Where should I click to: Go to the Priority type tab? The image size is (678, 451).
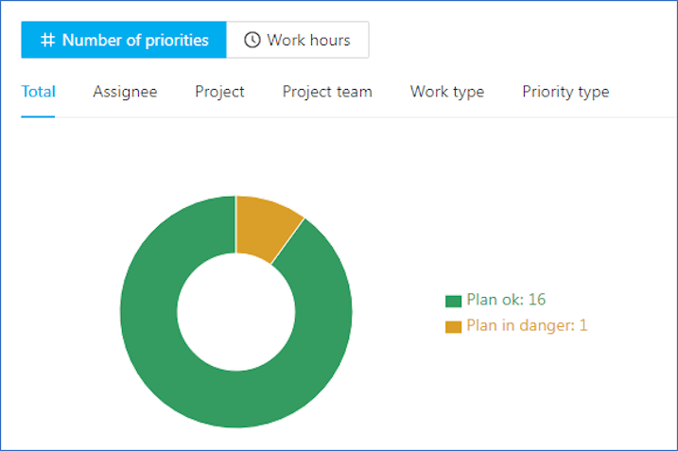click(565, 92)
